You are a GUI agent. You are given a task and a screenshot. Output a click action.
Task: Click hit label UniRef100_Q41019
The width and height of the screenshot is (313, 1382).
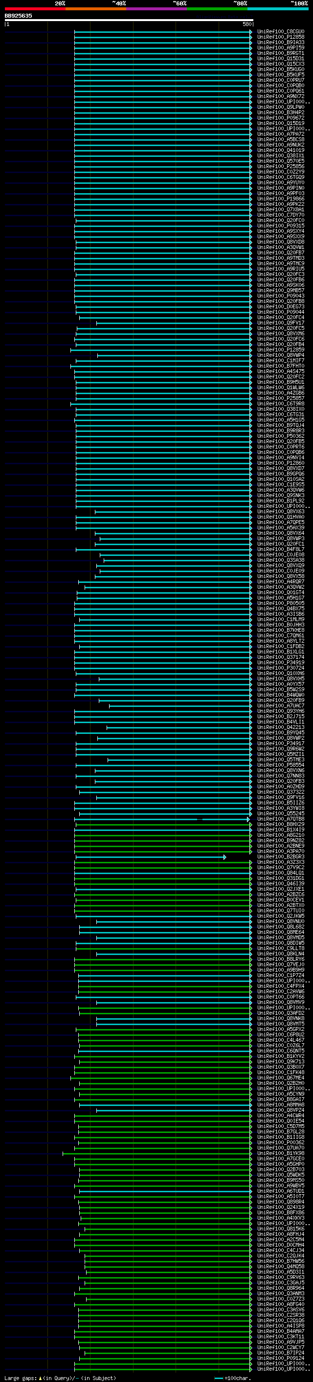(x=280, y=150)
